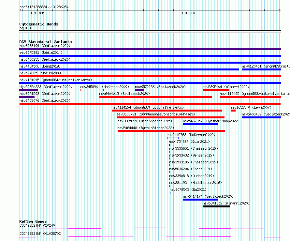Click the 131280k ruler position label
Image resolution: width=290 pixels, height=241 pixels.
[x=188, y=13]
